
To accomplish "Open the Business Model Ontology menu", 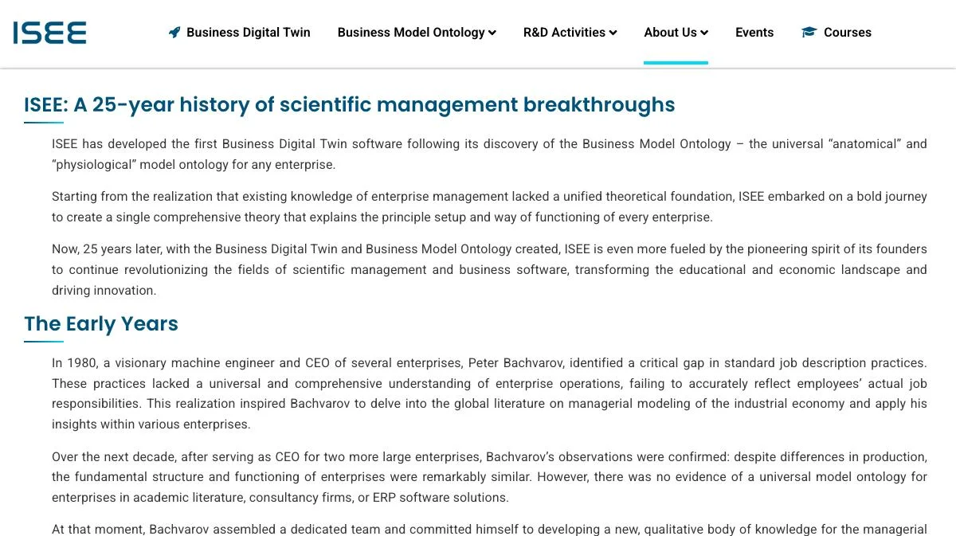I will [x=417, y=33].
